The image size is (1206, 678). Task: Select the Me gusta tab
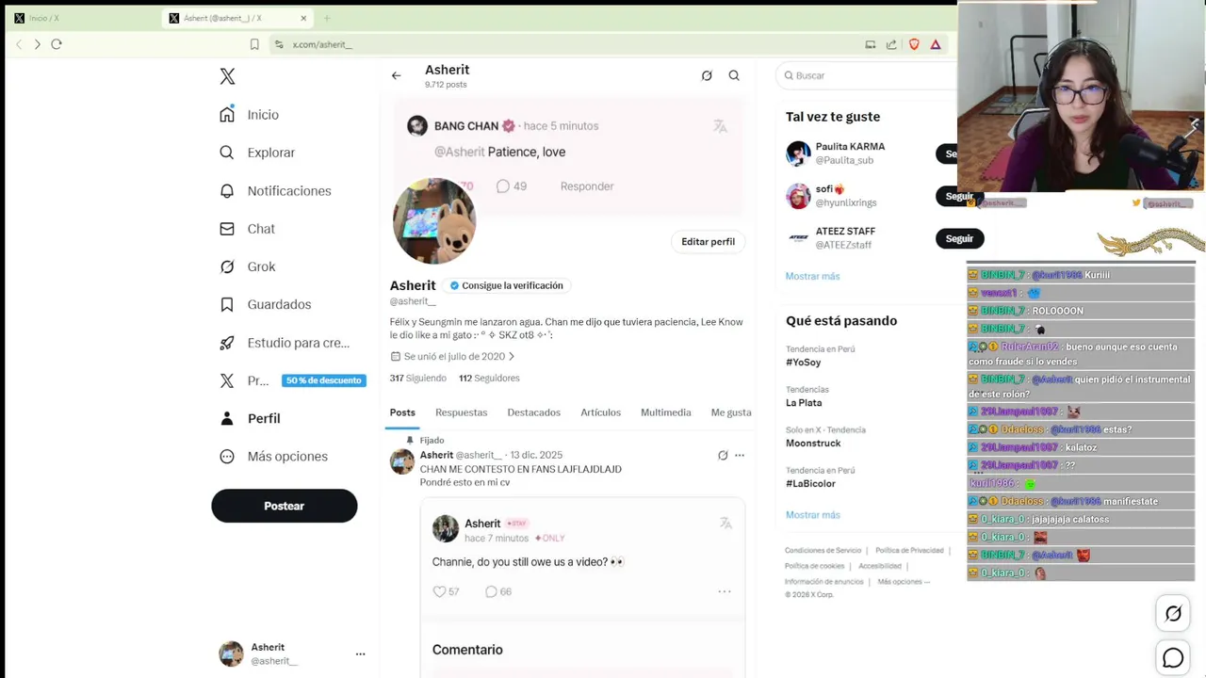click(731, 412)
